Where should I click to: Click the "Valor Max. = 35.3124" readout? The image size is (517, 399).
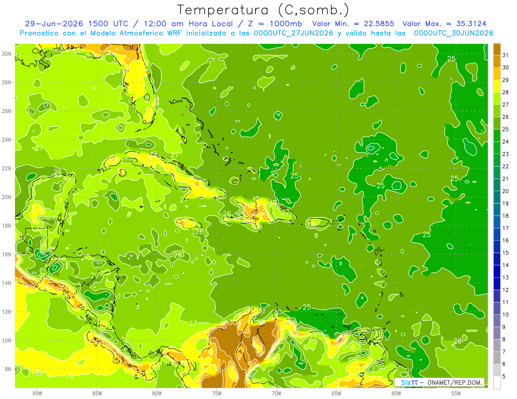445,24
